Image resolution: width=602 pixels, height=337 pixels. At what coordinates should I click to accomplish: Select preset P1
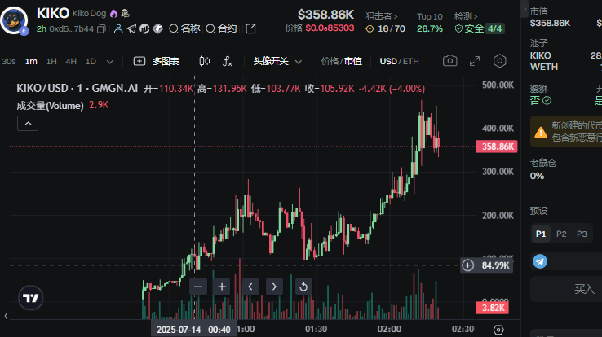click(x=541, y=234)
